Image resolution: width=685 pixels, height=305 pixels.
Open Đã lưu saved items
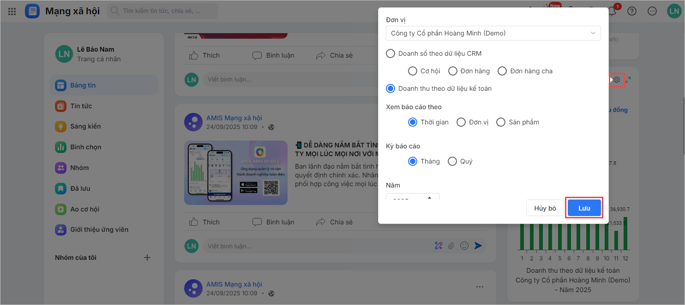[x=104, y=188]
